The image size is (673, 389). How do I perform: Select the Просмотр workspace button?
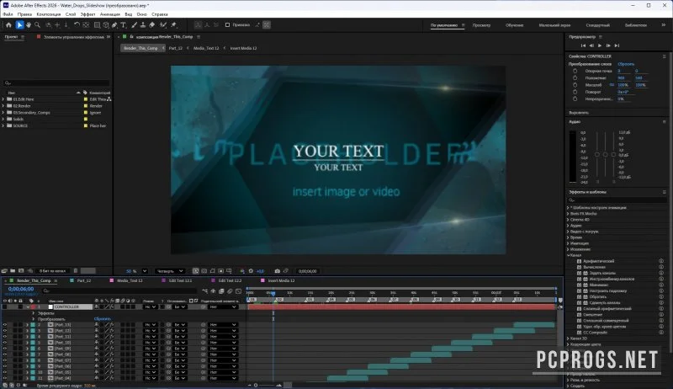pyautogui.click(x=481, y=25)
